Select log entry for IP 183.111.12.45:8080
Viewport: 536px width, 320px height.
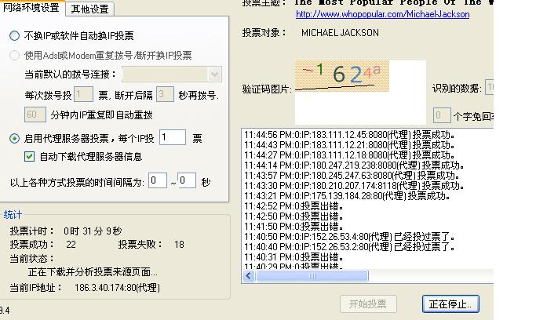pyautogui.click(x=347, y=135)
